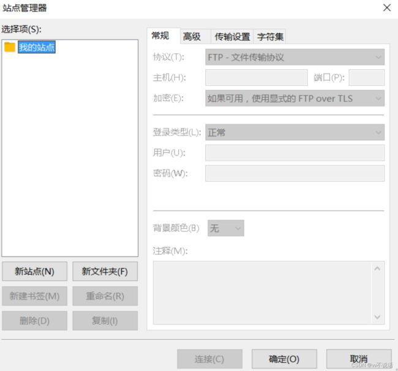398x371 pixels.
Task: Confirm with the 确定(O) button
Action: tap(284, 359)
